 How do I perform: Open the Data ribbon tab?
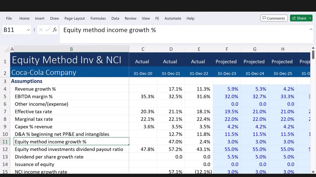pos(115,18)
